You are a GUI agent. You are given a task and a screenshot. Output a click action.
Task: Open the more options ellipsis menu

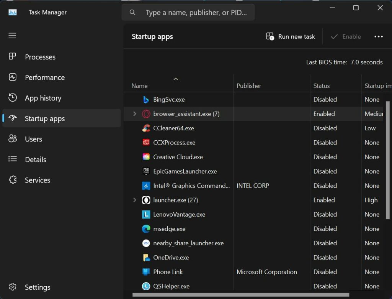(x=379, y=36)
